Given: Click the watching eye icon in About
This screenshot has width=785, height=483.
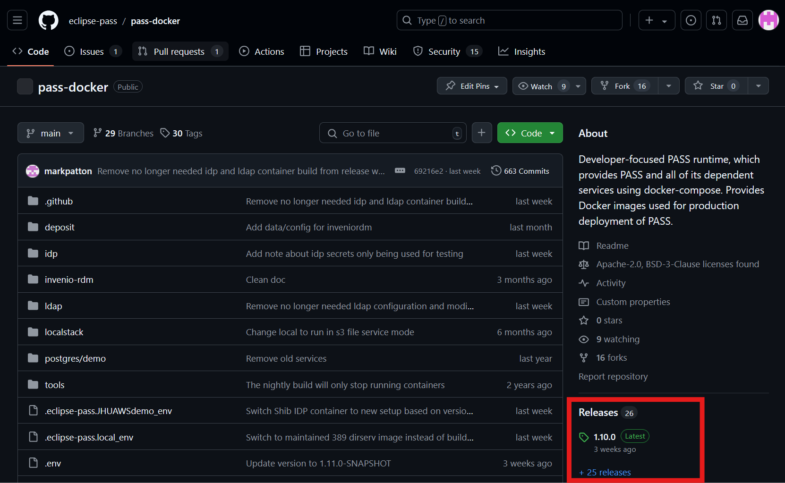Looking at the screenshot, I should [584, 339].
